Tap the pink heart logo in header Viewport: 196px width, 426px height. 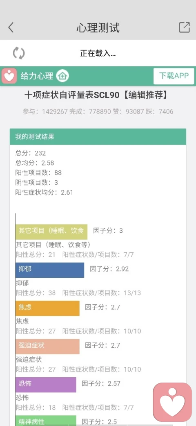[9, 76]
